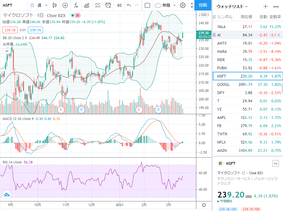The width and height of the screenshot is (283, 211).
Task: Open the layout selection square icon
Action: [147, 6]
